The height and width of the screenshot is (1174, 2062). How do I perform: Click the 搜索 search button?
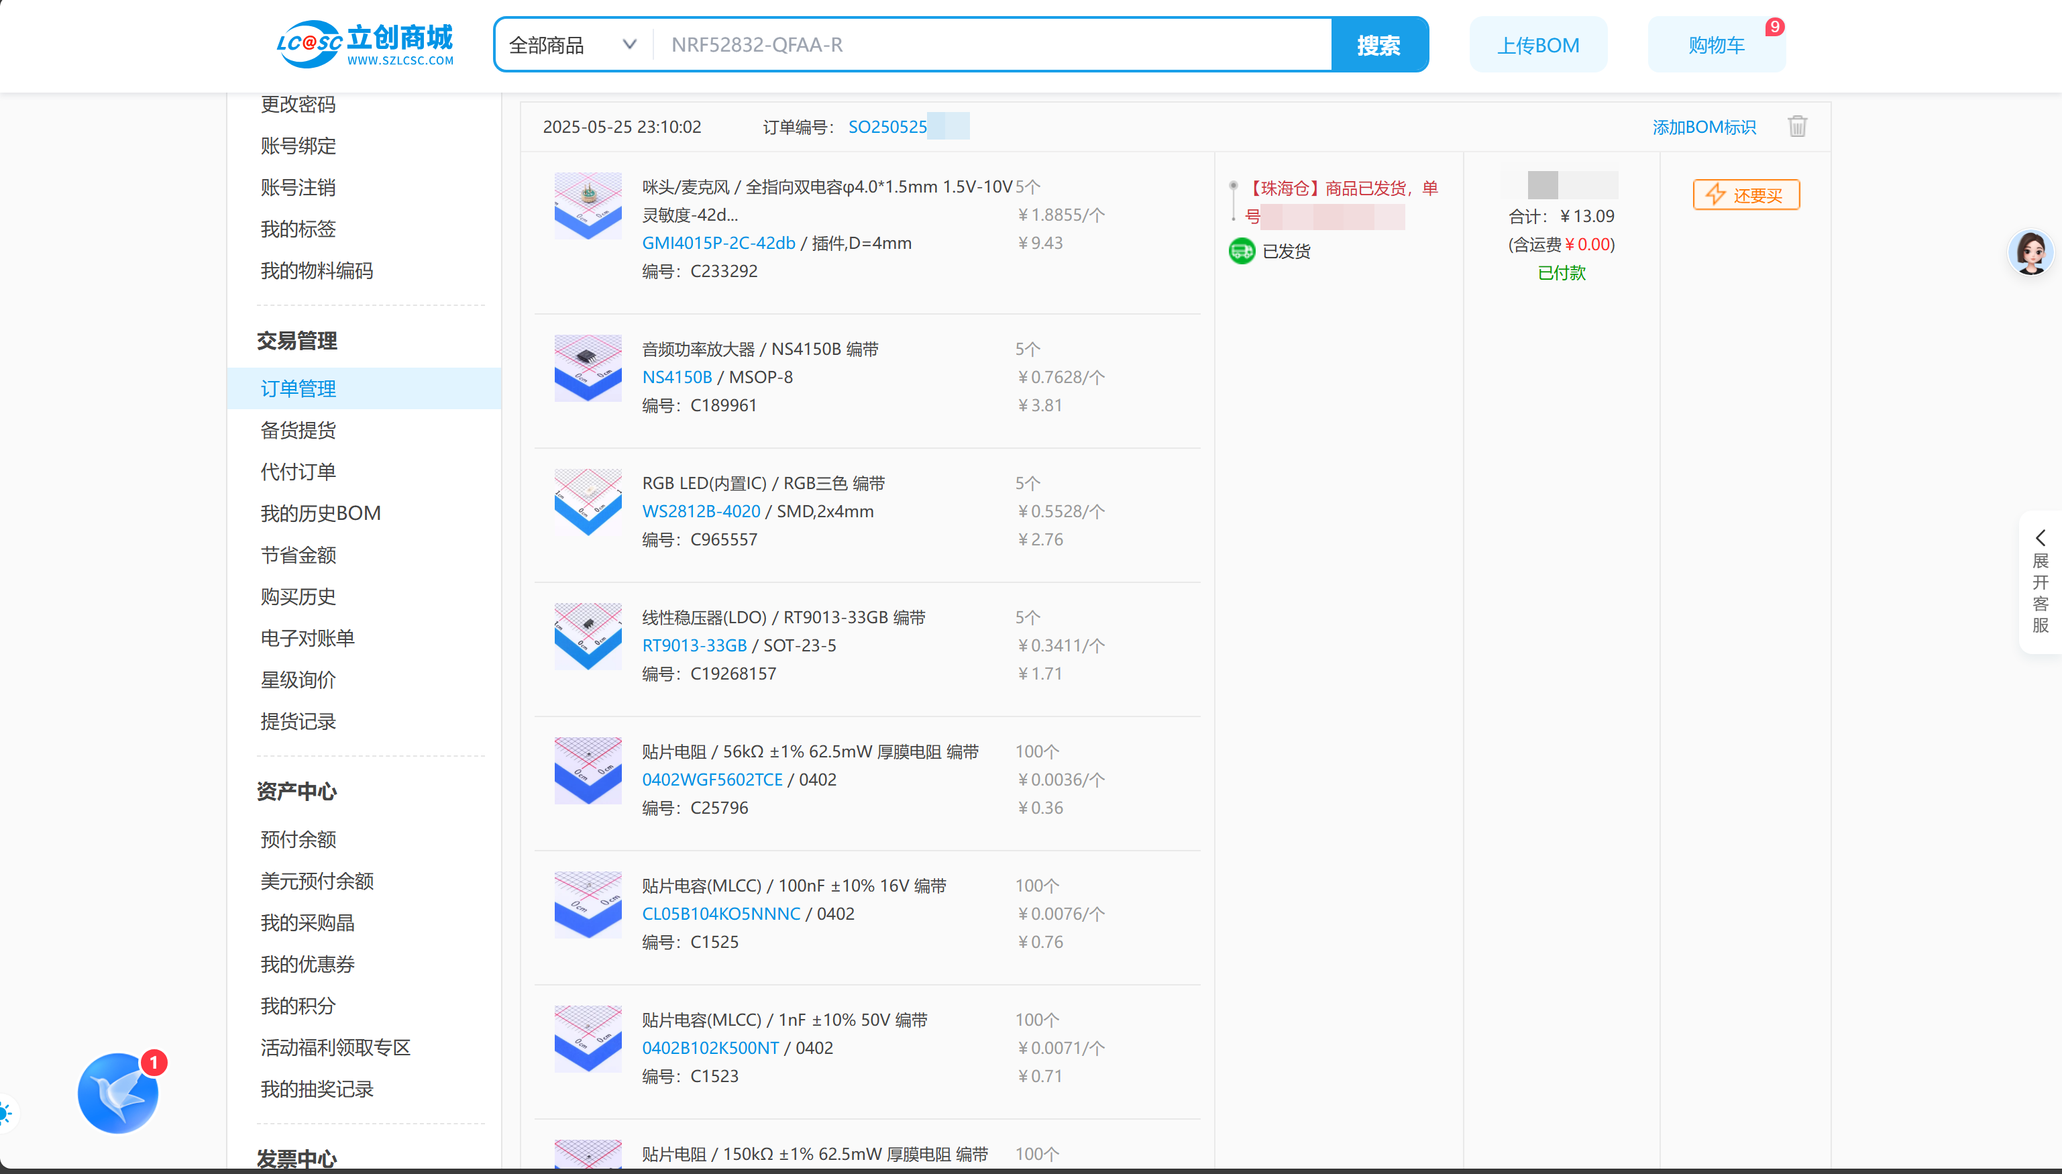(x=1378, y=45)
